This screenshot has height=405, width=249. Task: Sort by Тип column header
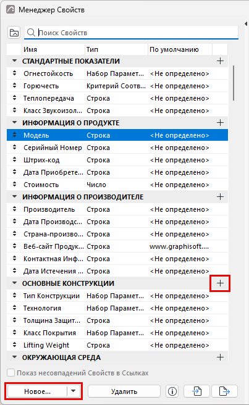pyautogui.click(x=116, y=49)
